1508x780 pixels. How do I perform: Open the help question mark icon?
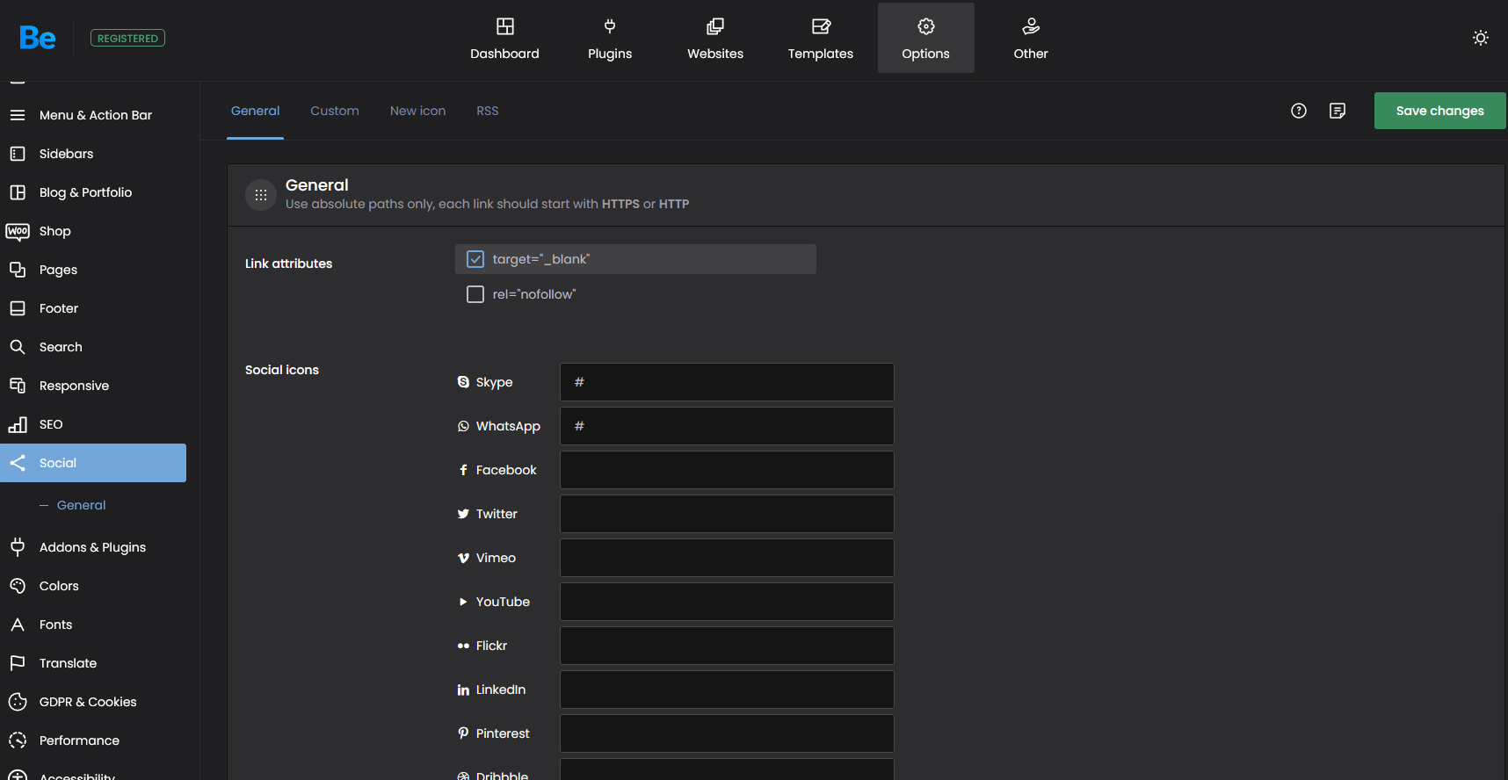click(1299, 111)
